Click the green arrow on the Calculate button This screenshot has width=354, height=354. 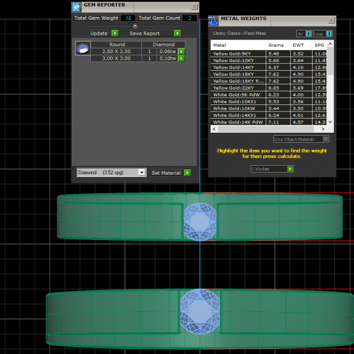(x=290, y=169)
